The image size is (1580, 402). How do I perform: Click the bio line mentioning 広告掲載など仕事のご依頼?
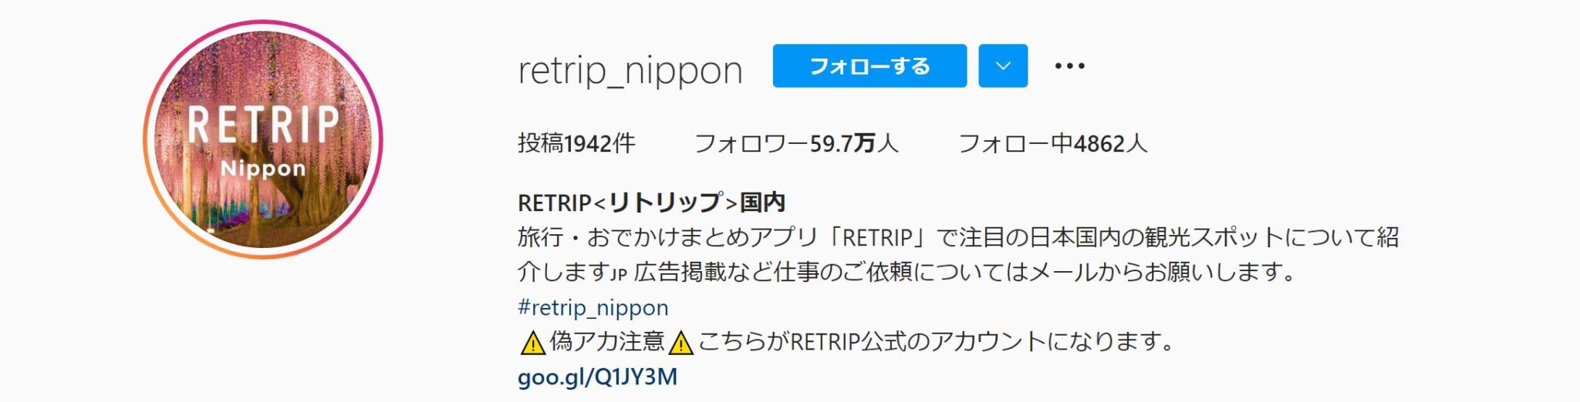(x=907, y=272)
